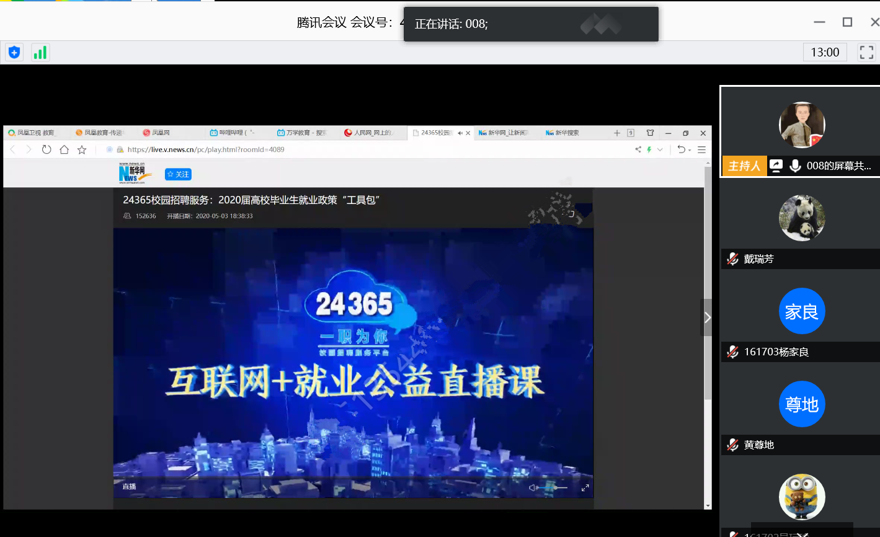This screenshot has height=537, width=880.
Task: Open the browser hamburger menu
Action: point(701,149)
